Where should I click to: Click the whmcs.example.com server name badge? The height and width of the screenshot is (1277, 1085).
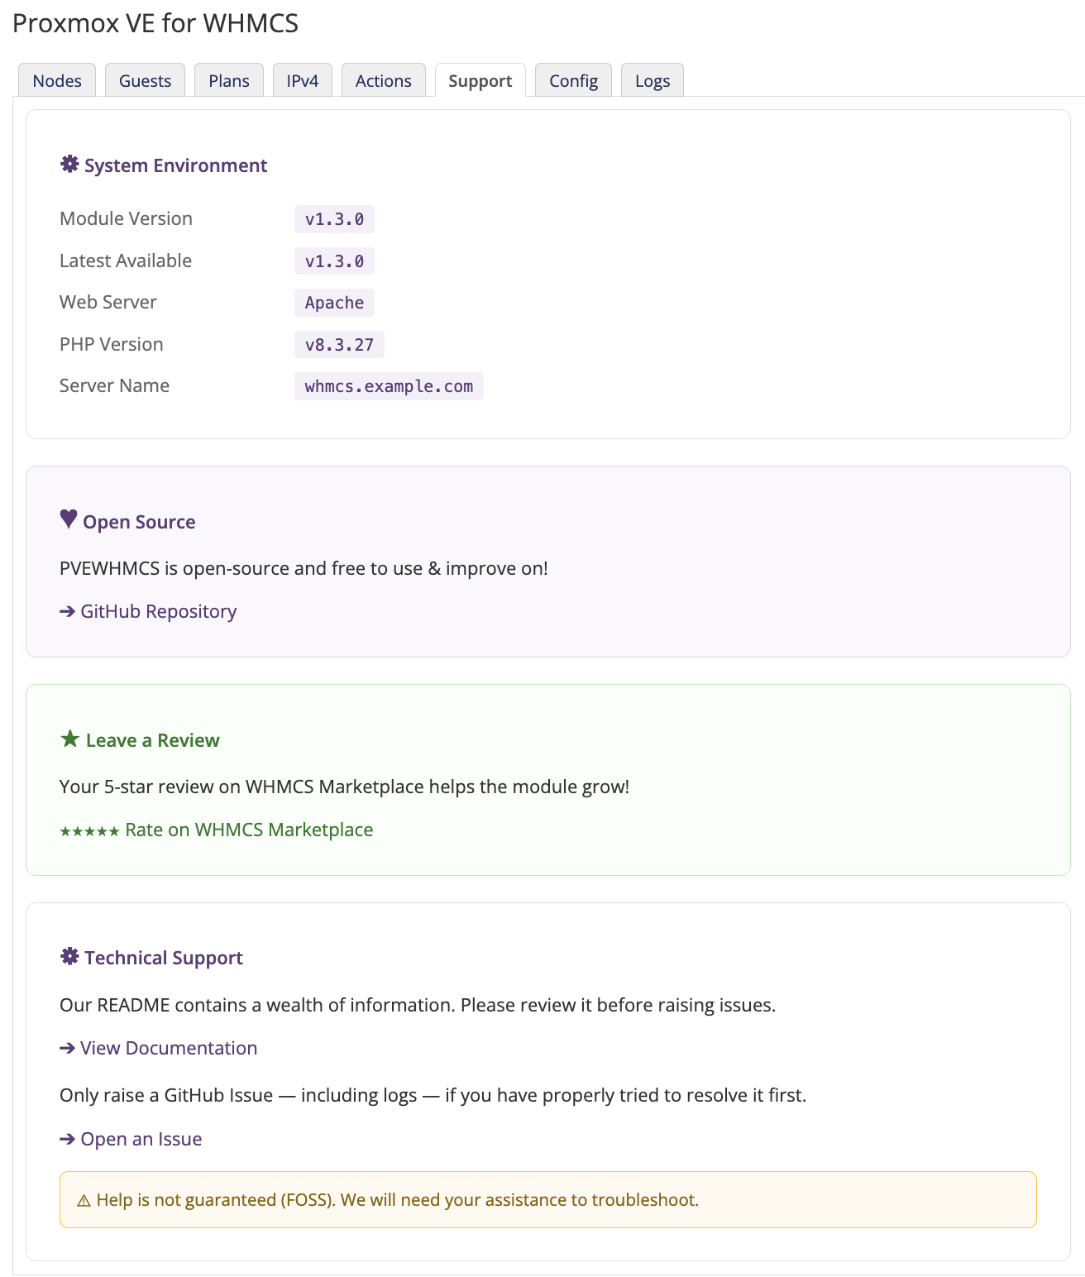388,385
